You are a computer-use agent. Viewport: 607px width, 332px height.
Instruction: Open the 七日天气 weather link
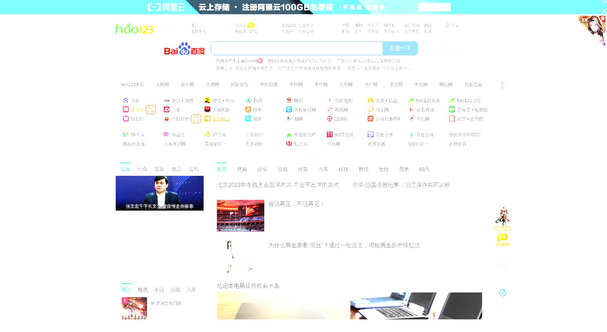pos(199,32)
